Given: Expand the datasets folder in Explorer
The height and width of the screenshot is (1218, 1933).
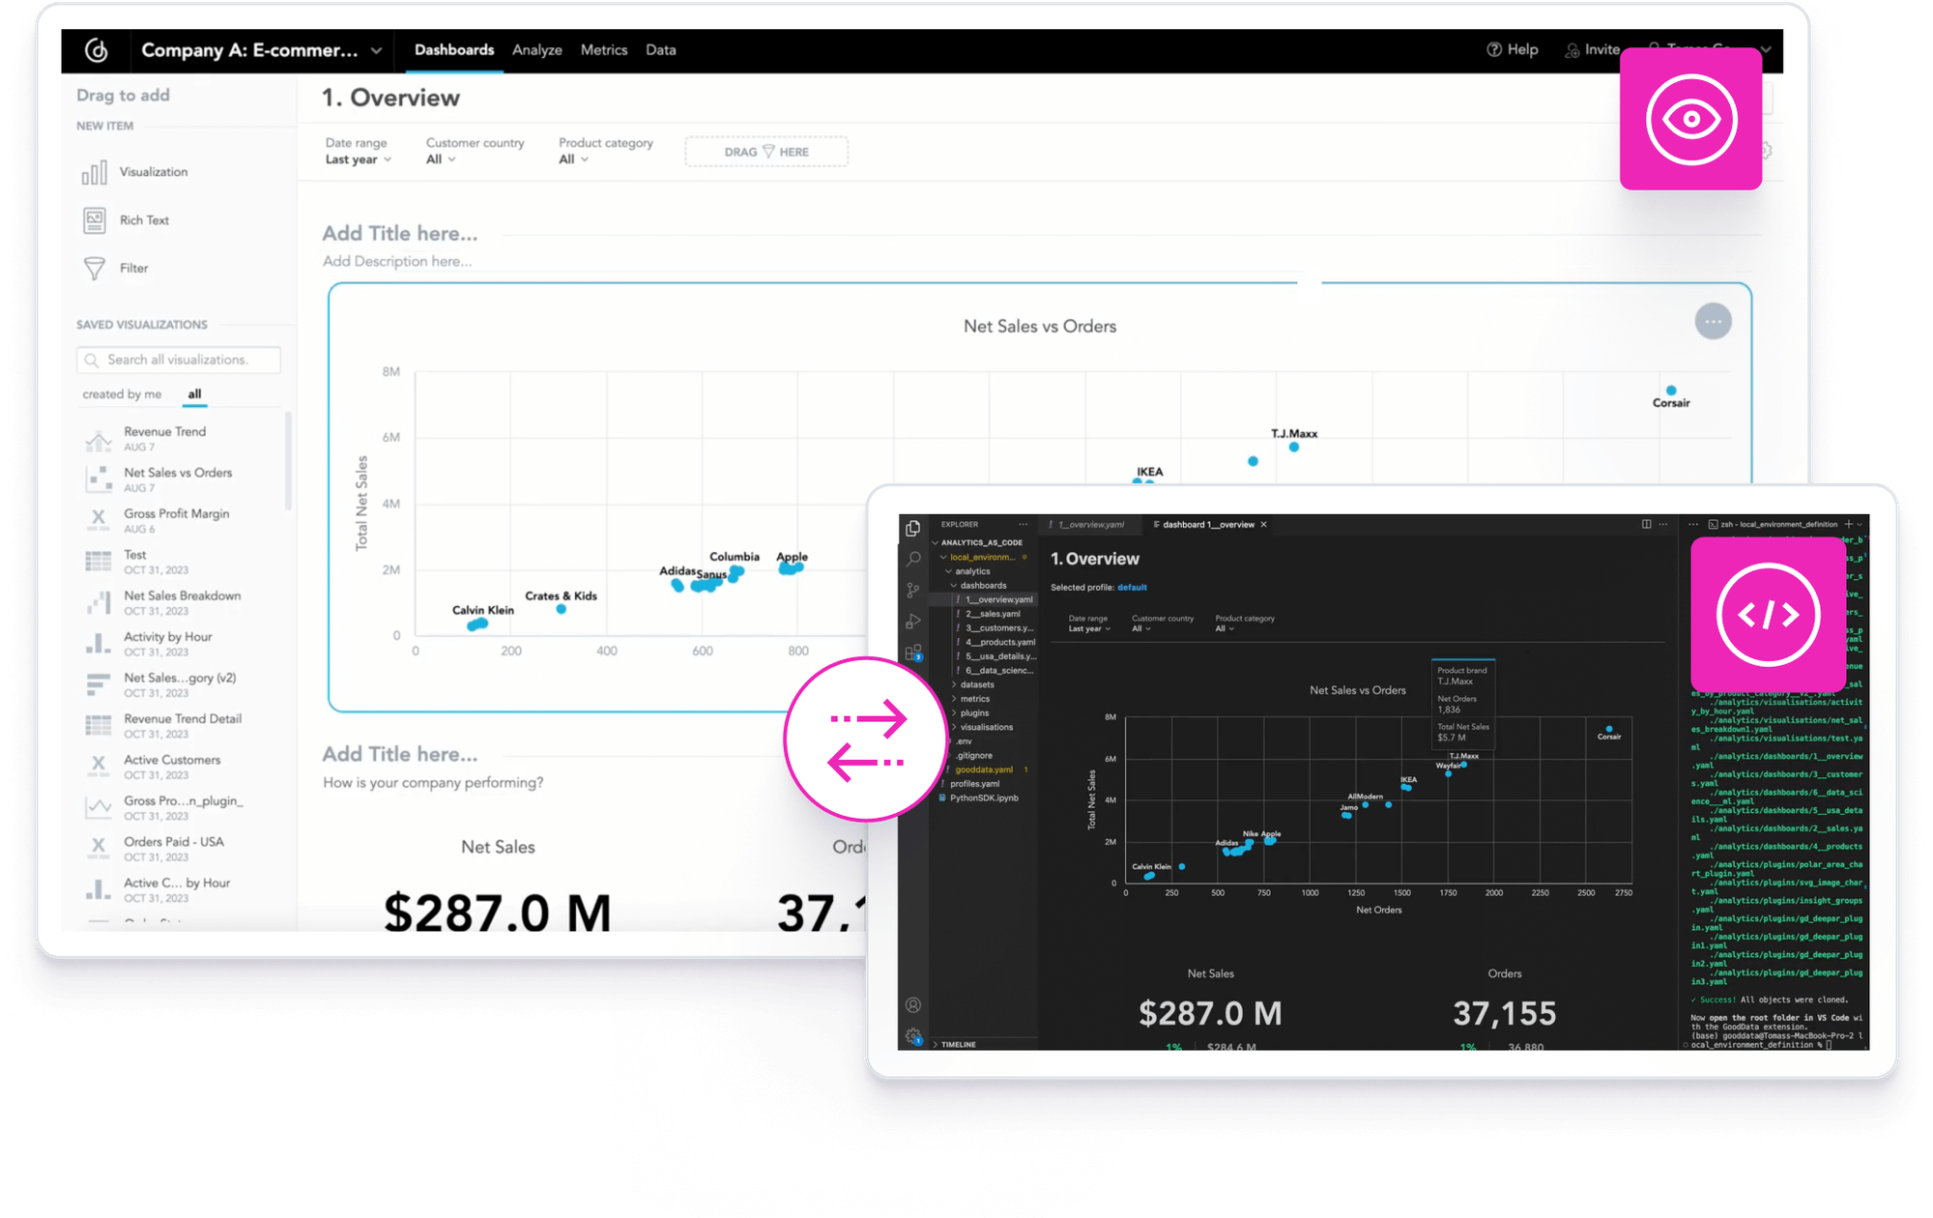Looking at the screenshot, I should [977, 684].
